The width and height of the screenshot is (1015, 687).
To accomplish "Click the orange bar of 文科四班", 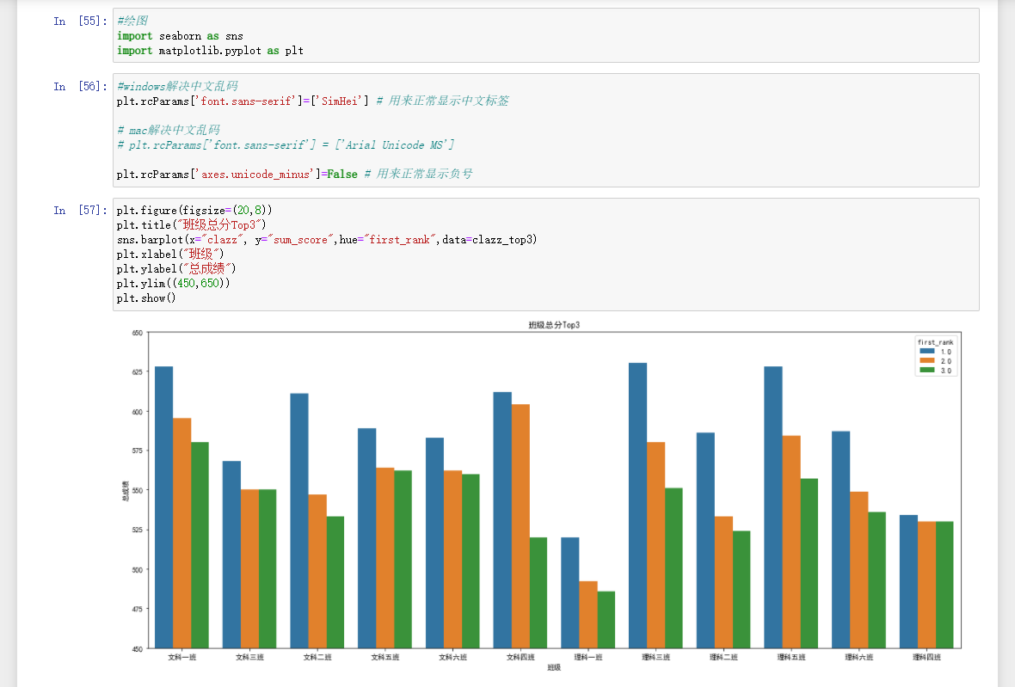I will (x=520, y=526).
